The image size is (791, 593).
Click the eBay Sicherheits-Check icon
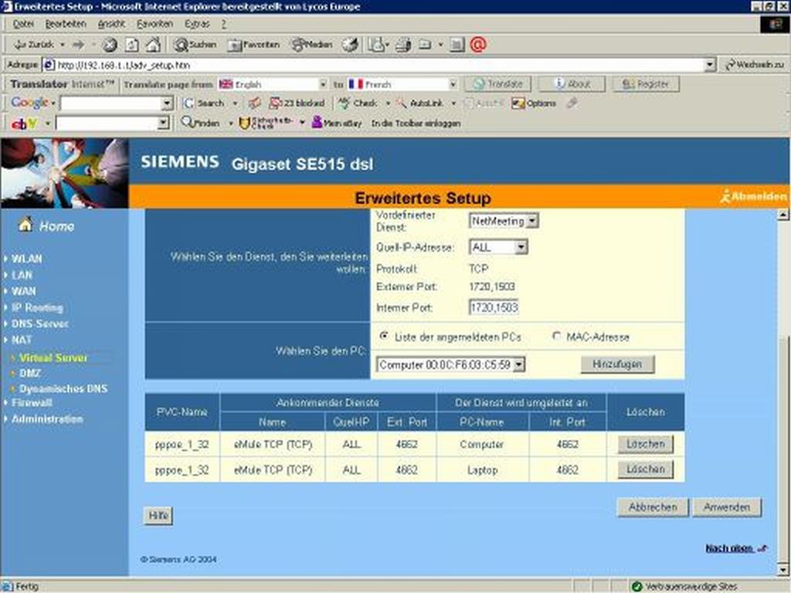266,123
